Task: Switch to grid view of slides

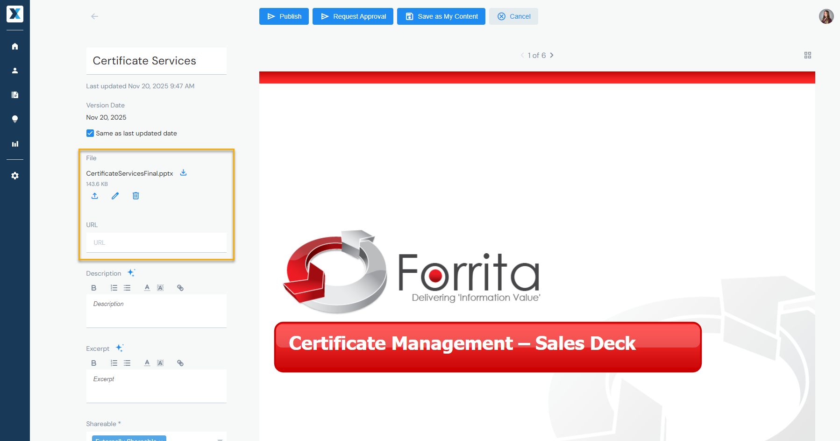Action: click(808, 55)
